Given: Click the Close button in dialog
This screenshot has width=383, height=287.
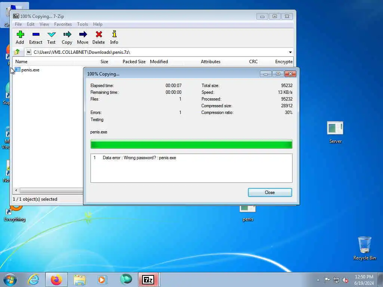Looking at the screenshot, I should pos(270,192).
